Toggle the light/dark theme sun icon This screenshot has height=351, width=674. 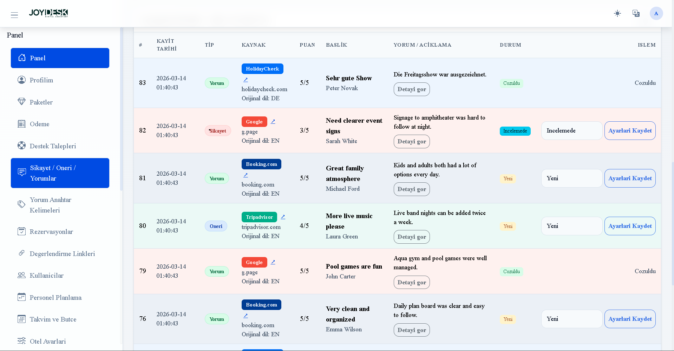pyautogui.click(x=617, y=13)
